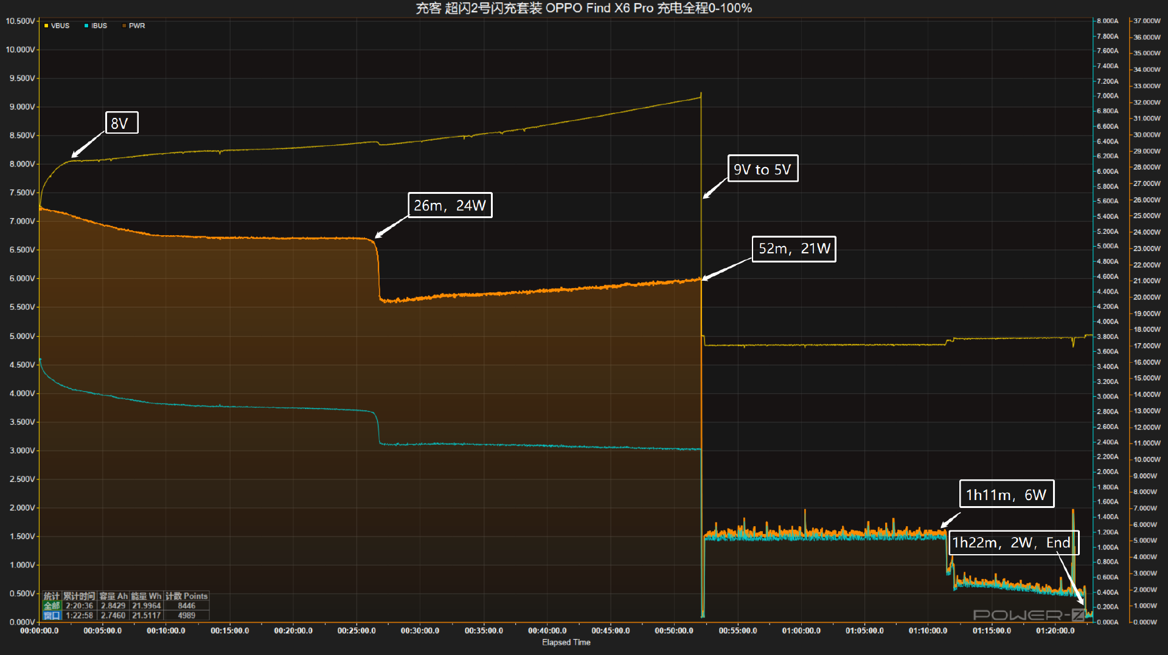Image resolution: width=1168 pixels, height=655 pixels.
Task: Toggle the PWR series label
Action: [x=137, y=26]
